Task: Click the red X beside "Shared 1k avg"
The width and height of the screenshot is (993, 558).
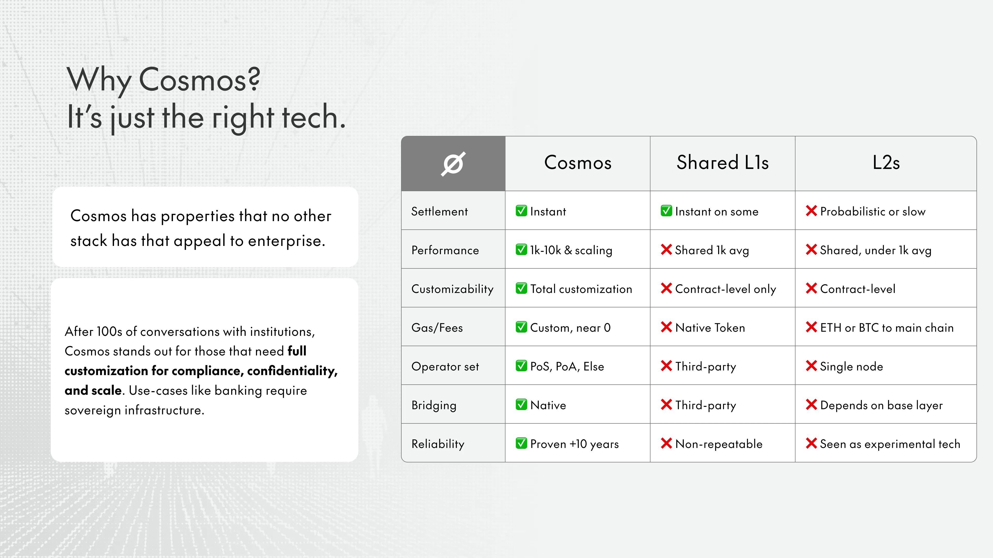Action: [666, 250]
